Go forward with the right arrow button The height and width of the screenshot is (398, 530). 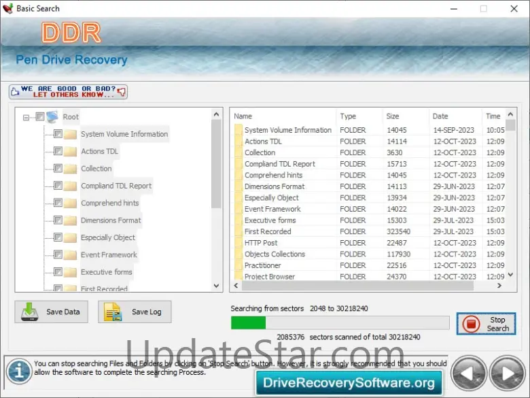click(508, 374)
